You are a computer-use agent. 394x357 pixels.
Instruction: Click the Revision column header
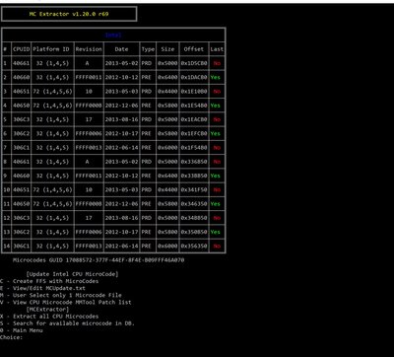click(89, 49)
